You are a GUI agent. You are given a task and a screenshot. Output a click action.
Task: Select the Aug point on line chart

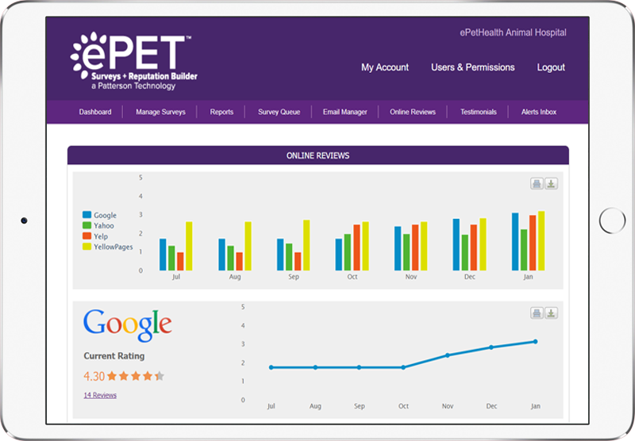[x=315, y=367]
